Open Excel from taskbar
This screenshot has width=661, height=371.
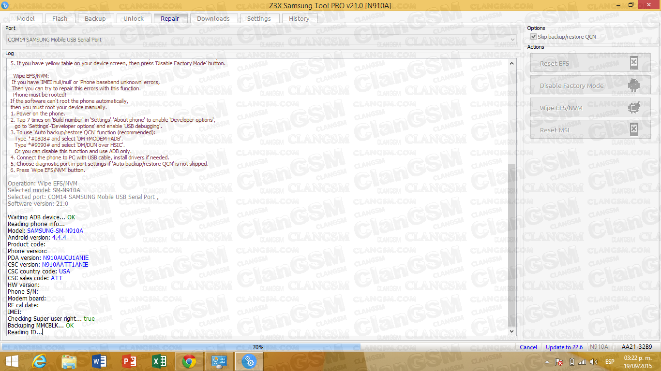pos(159,361)
